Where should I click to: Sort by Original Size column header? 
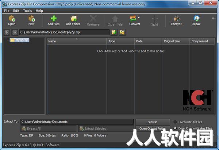click(x=176, y=41)
